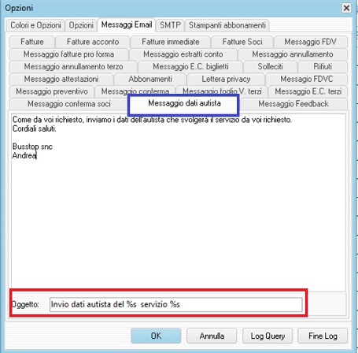This screenshot has width=358, height=353.
Task: Open the Lettera privacy tab
Action: click(x=226, y=79)
